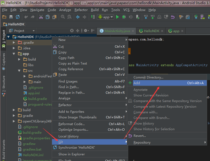
Task: Choose Revert... in the Git submenu
Action: point(167,136)
